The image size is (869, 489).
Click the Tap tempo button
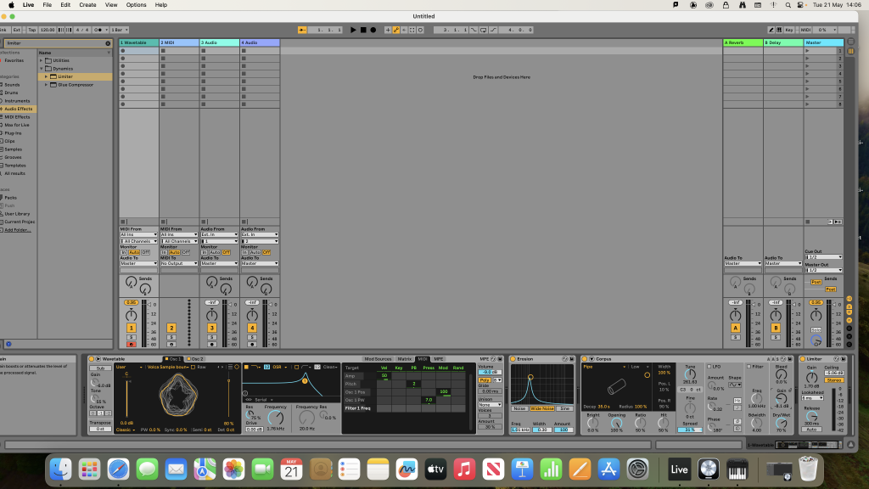coord(31,30)
